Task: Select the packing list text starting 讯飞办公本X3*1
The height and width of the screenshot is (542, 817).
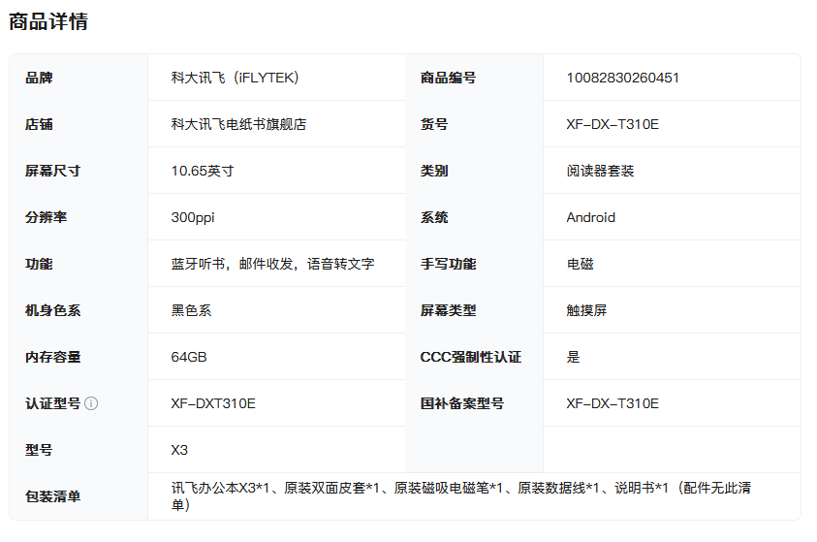Action: point(461,496)
